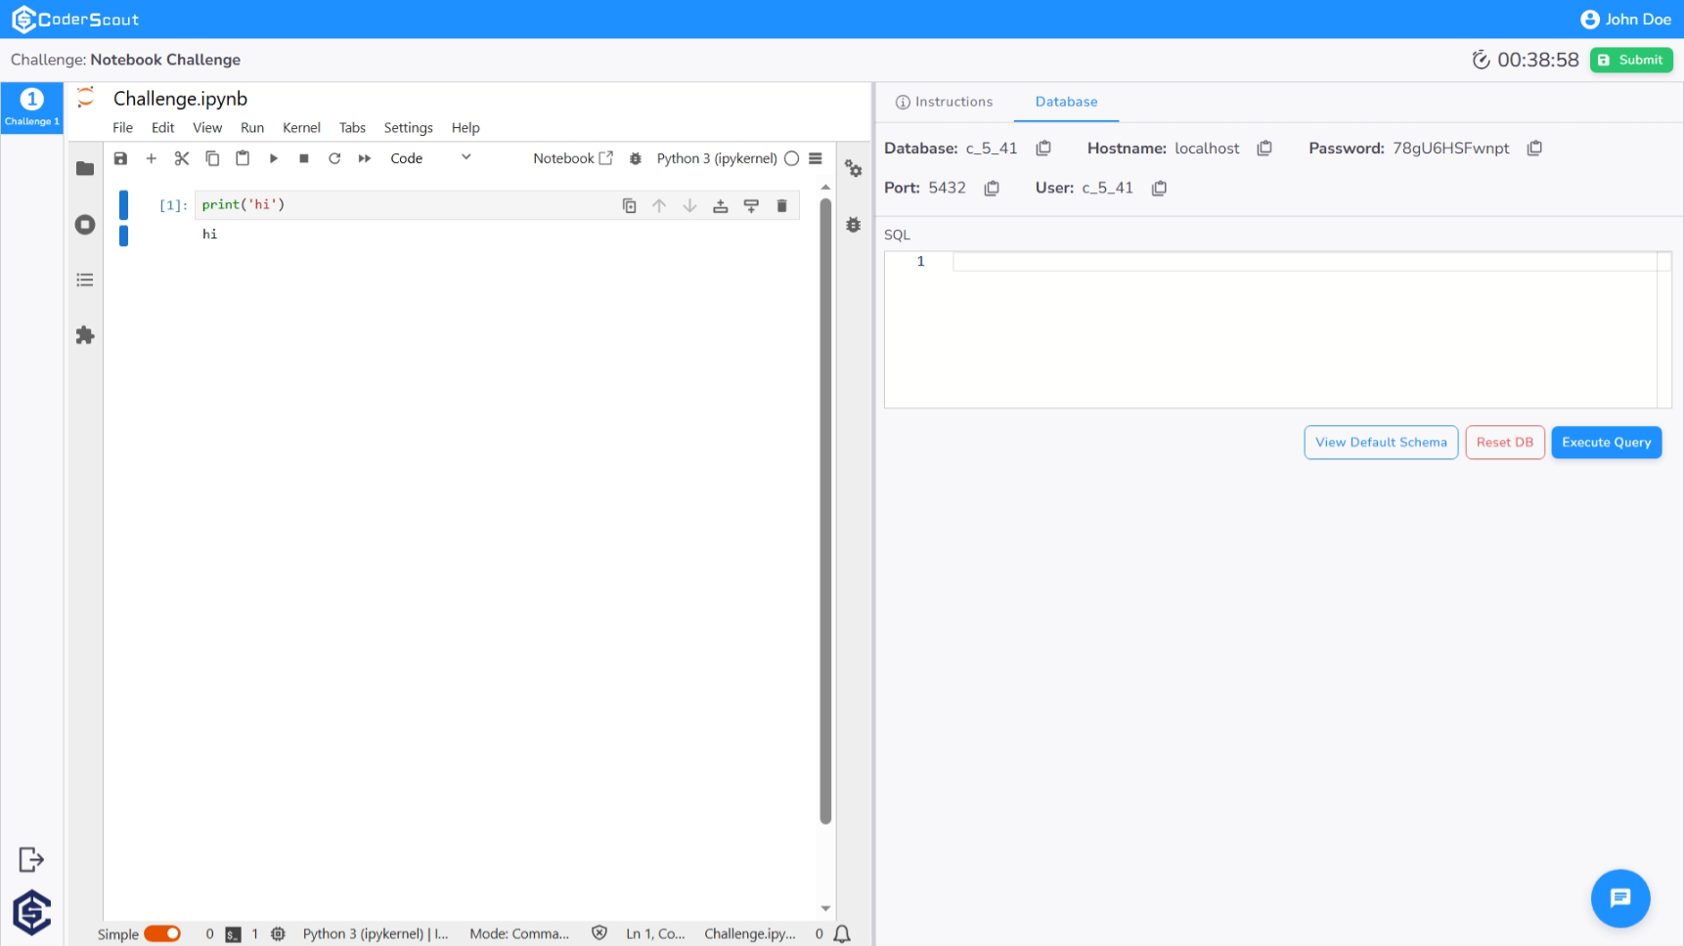The image size is (1684, 946).
Task: Click the Execute Query button
Action: pyautogui.click(x=1606, y=442)
